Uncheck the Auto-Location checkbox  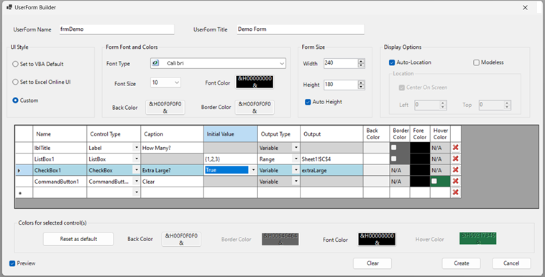(392, 62)
